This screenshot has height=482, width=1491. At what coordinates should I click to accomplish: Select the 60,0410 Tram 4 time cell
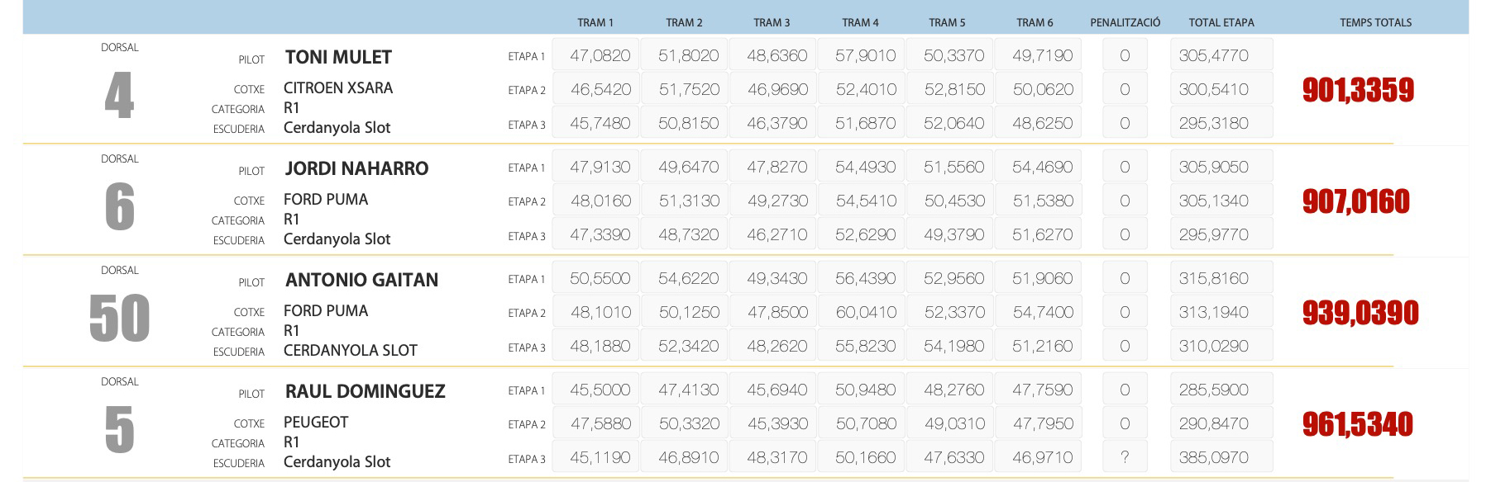(865, 312)
